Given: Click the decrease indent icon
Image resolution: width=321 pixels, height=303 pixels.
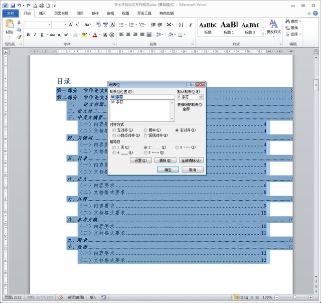Looking at the screenshot, I should 153,25.
